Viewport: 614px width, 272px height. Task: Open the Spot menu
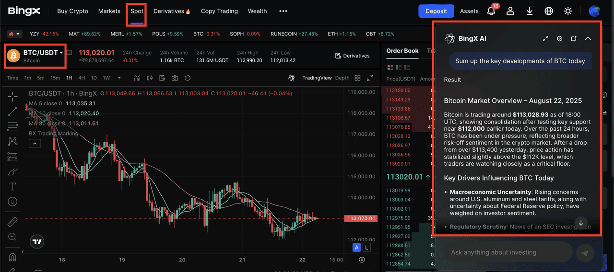coord(137,11)
